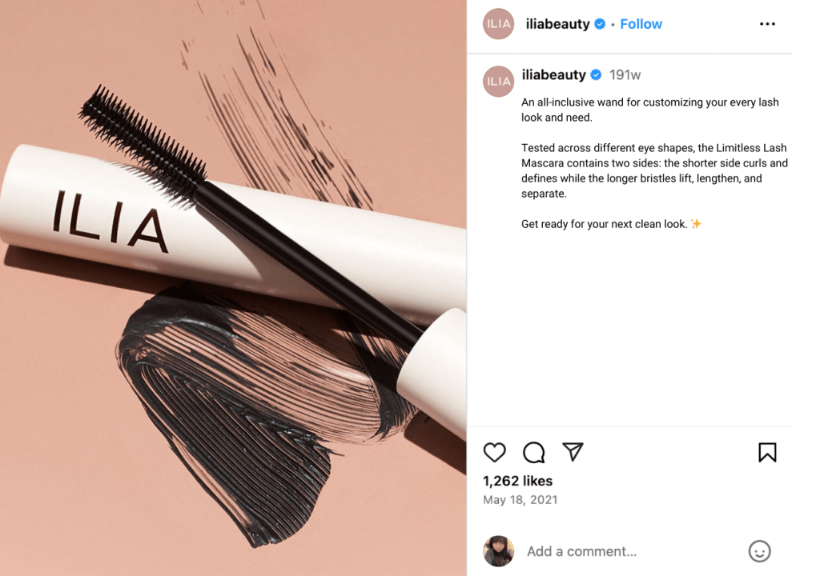Open emoji picker smiley icon
Viewport: 820px width, 576px height.
pyautogui.click(x=759, y=551)
